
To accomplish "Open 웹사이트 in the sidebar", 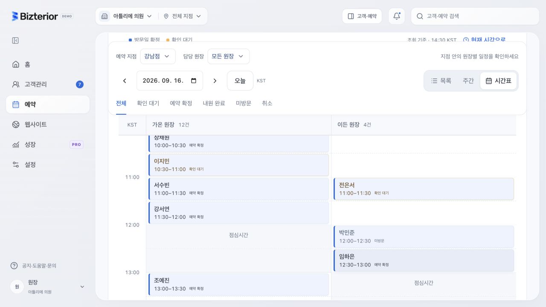I will 48,125.
